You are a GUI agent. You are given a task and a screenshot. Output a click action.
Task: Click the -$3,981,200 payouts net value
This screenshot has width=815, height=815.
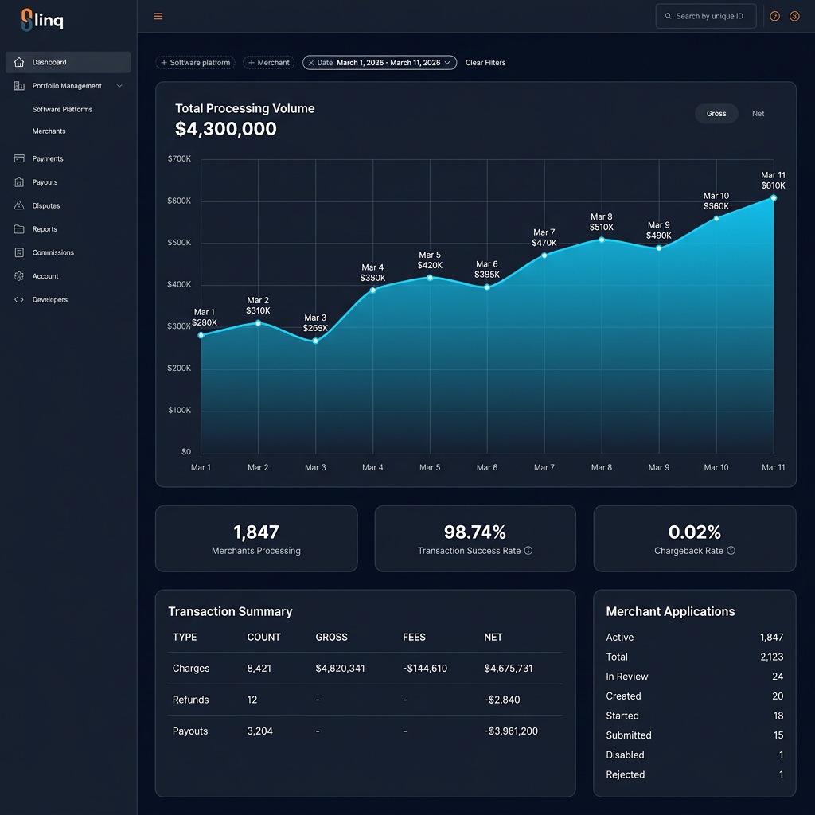(510, 731)
